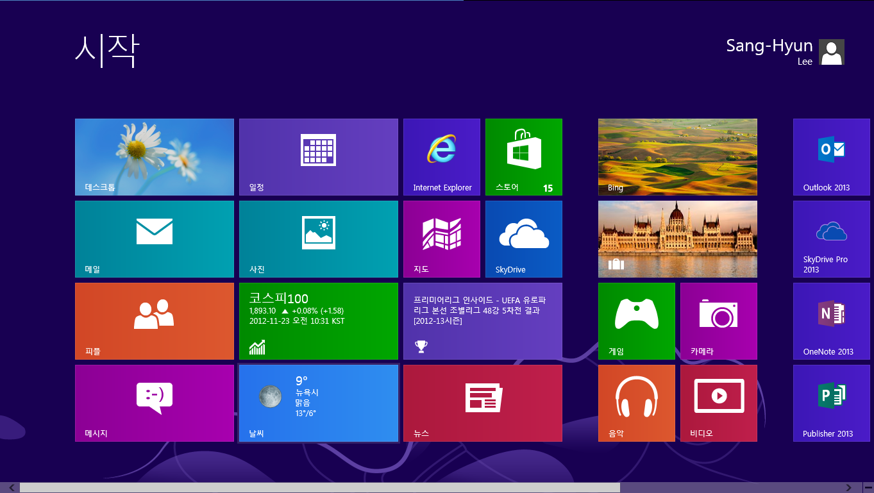Open the Sports tile with trophy icon
Viewport: 874px width, 493px height.
coord(483,321)
